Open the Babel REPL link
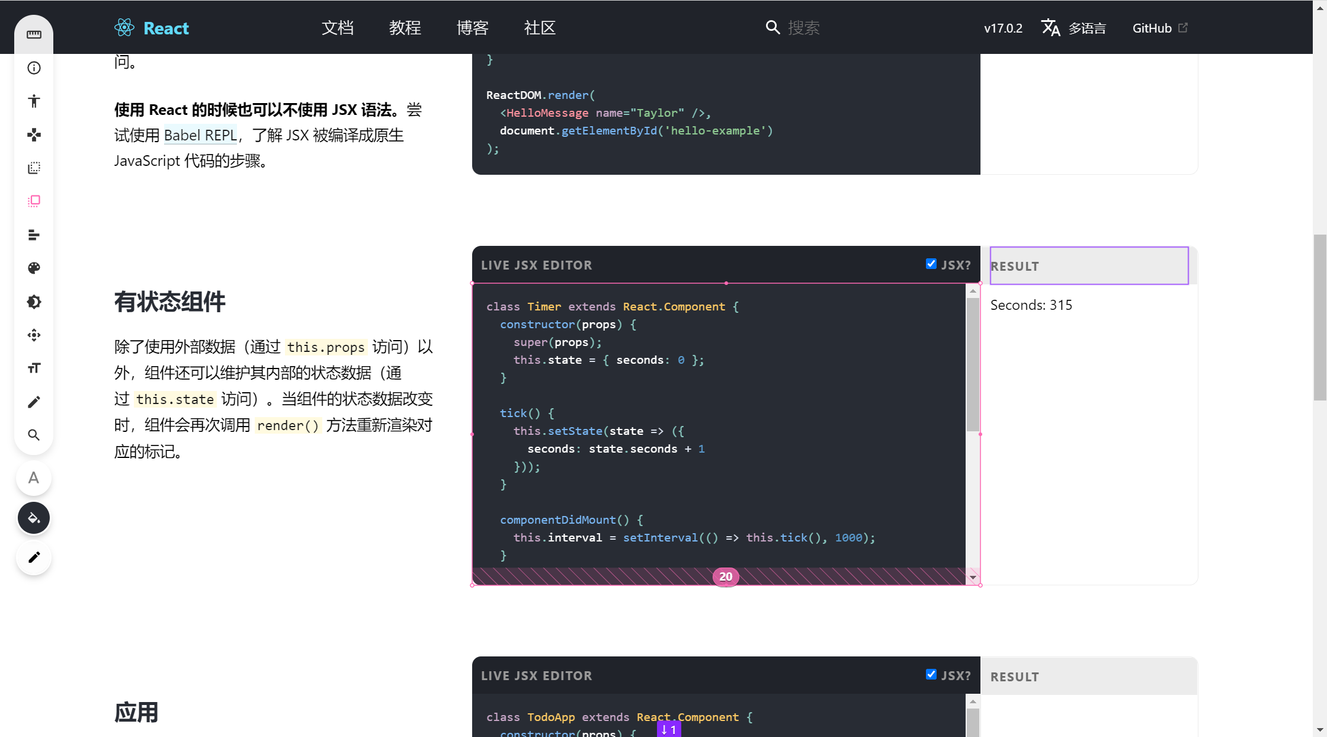 (200, 135)
